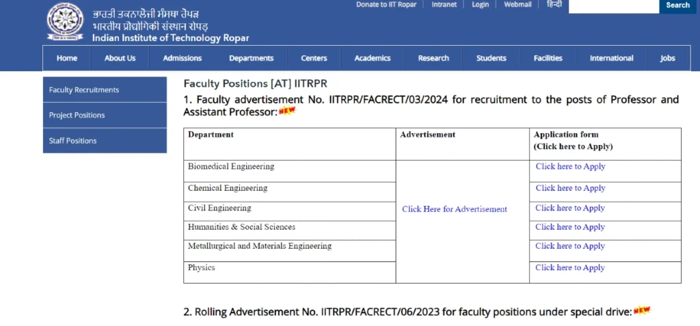Open Donate to IIT Ropar link
Screen dimensions: 700x326
[386, 5]
